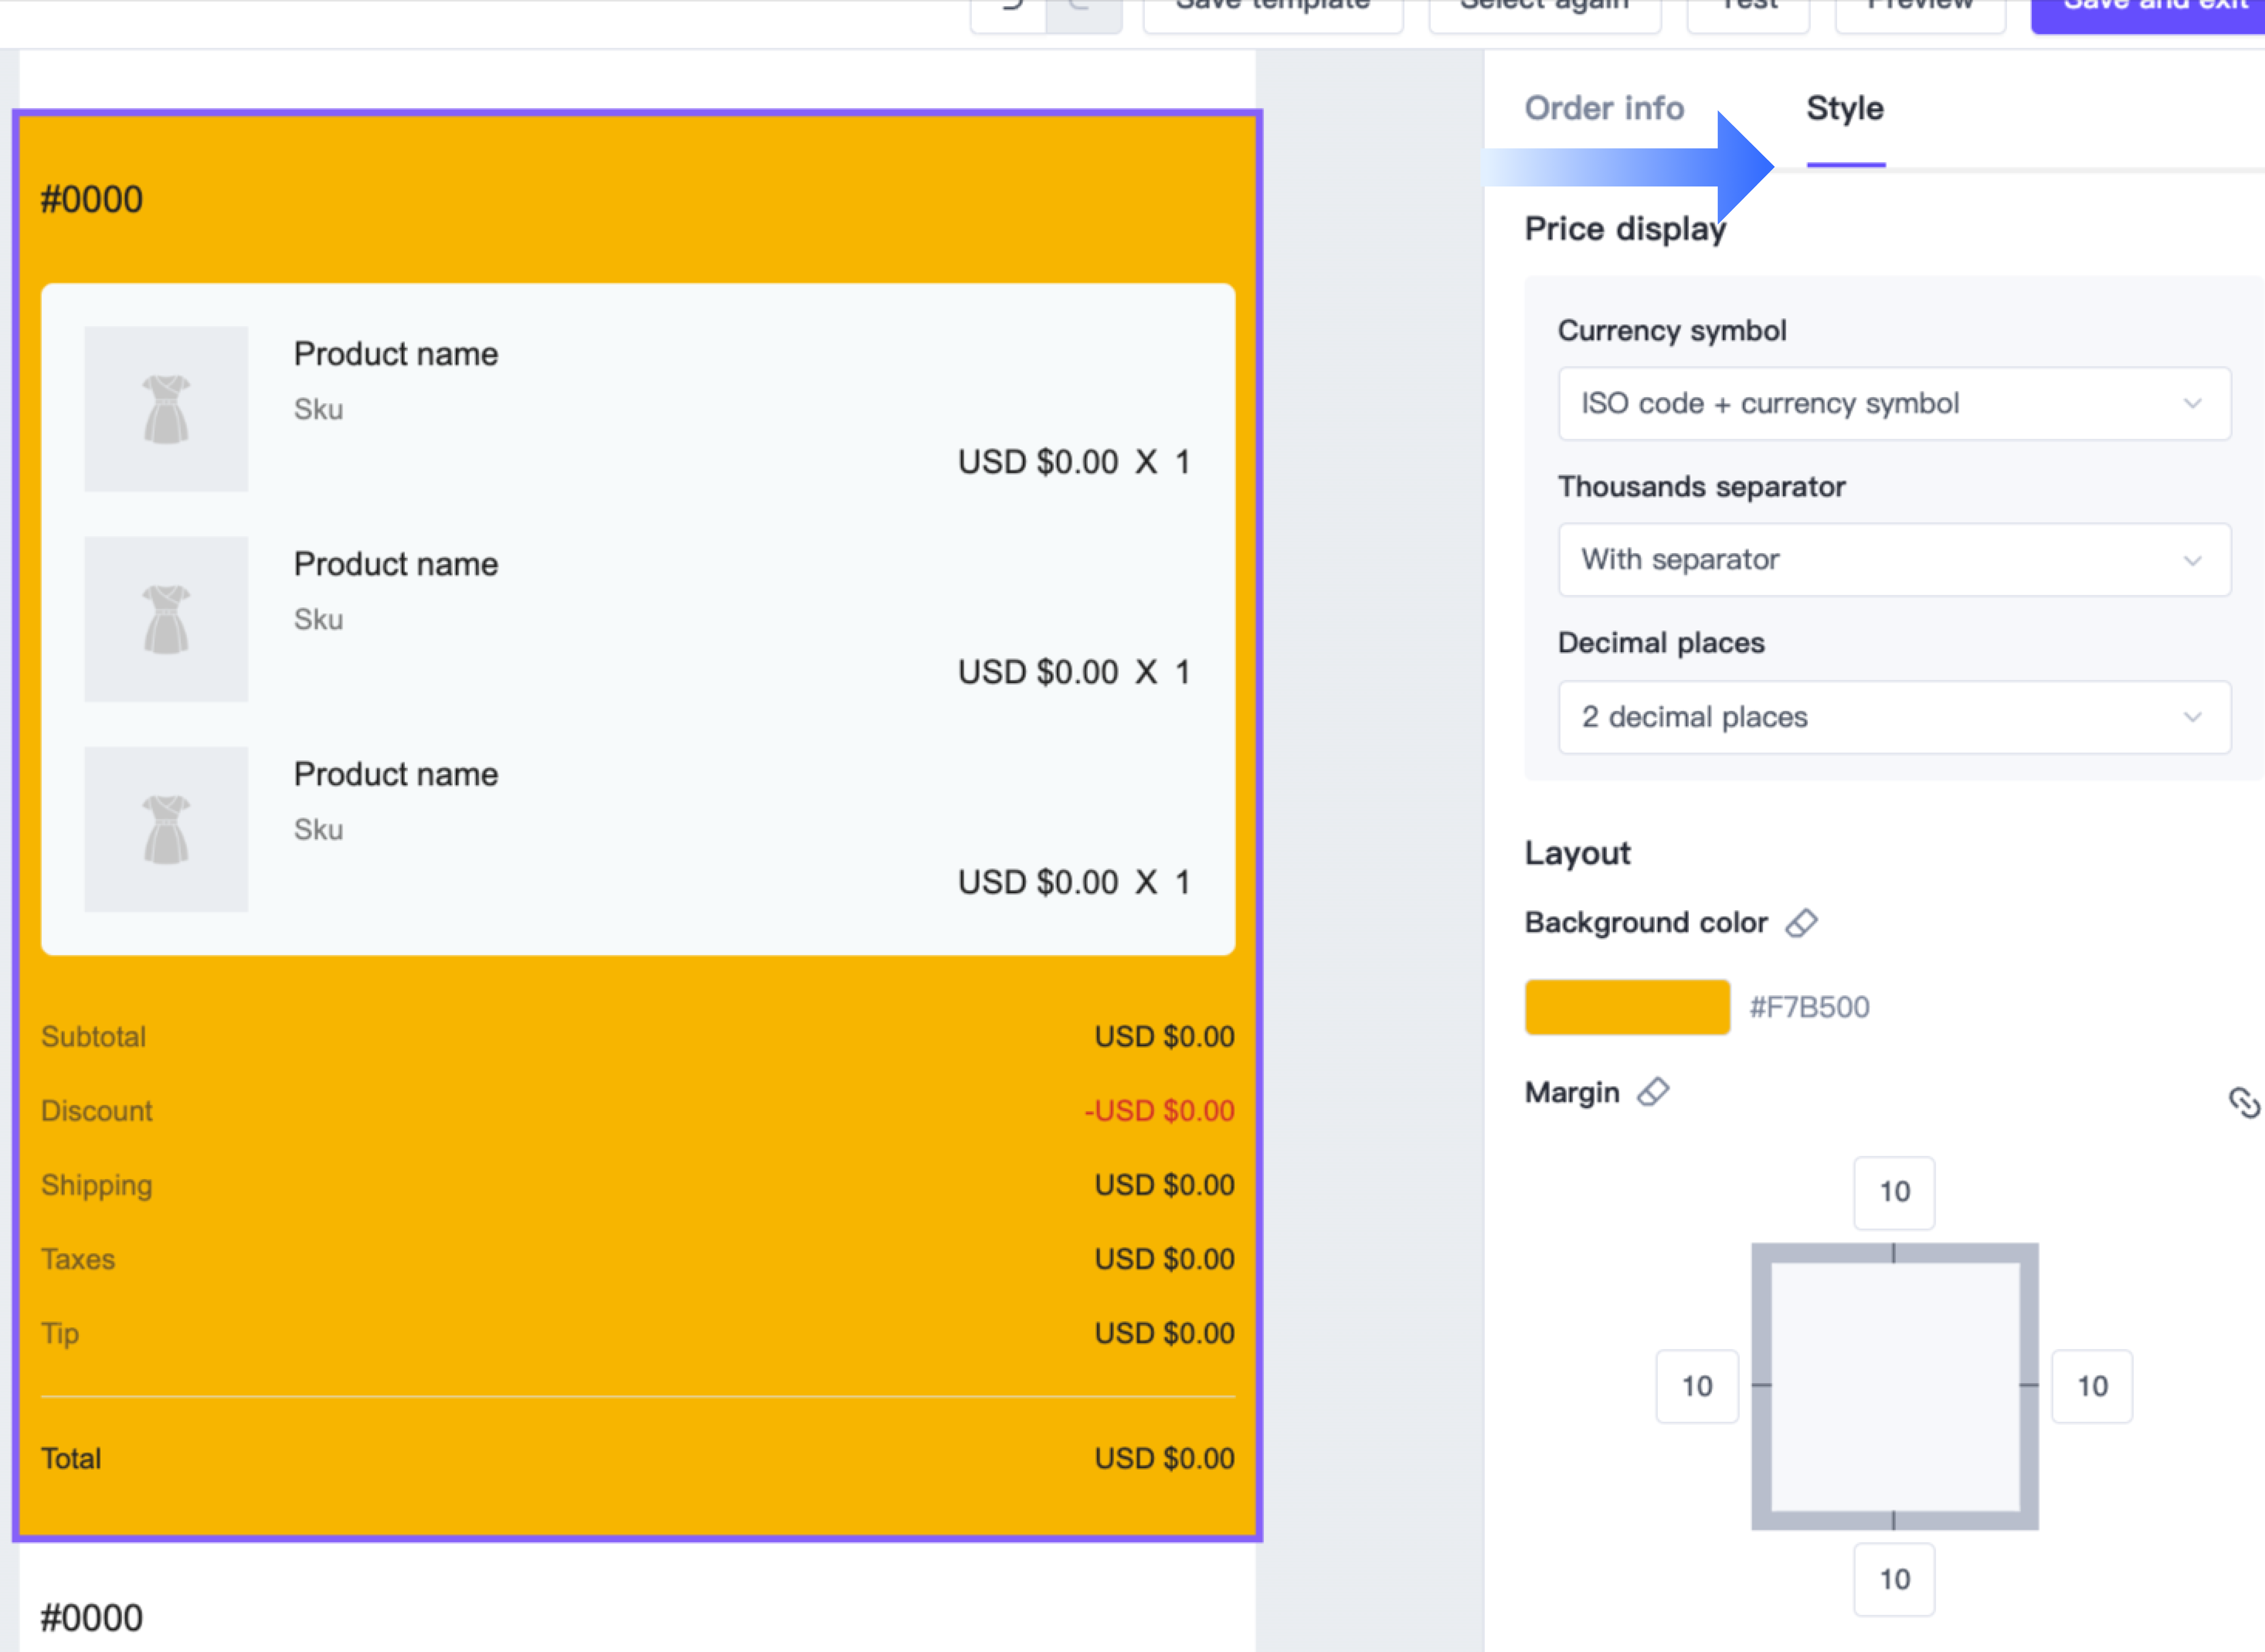
Task: Reset margin with eraser icon
Action: pos(1653,1092)
